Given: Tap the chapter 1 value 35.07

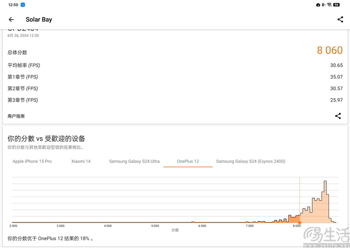Looking at the screenshot, I should pyautogui.click(x=336, y=77).
